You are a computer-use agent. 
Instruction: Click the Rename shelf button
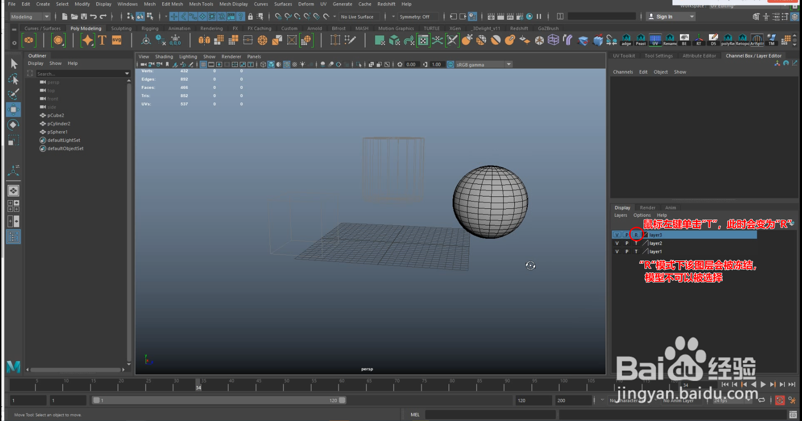670,40
